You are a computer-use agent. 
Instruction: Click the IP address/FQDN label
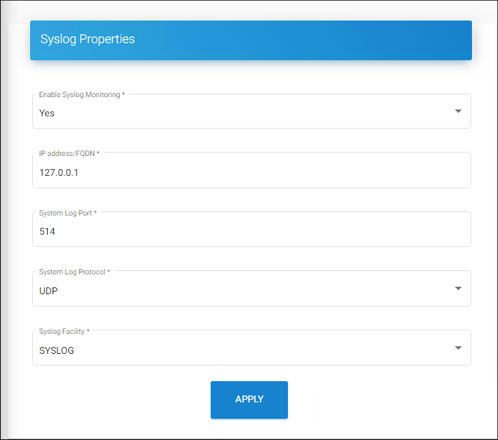(68, 153)
